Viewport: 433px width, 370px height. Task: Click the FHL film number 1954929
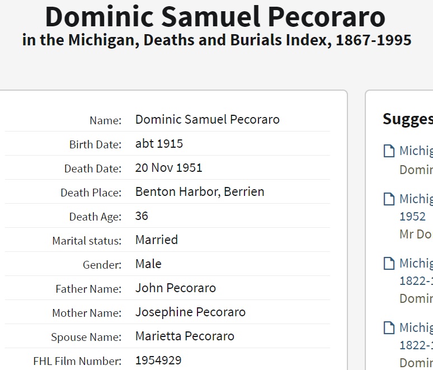[x=158, y=360]
